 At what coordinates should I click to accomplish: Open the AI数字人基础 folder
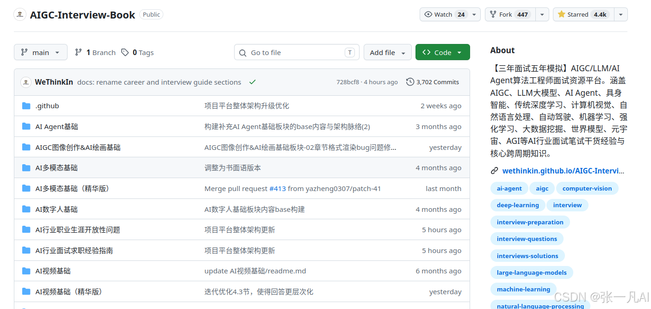pyautogui.click(x=56, y=209)
